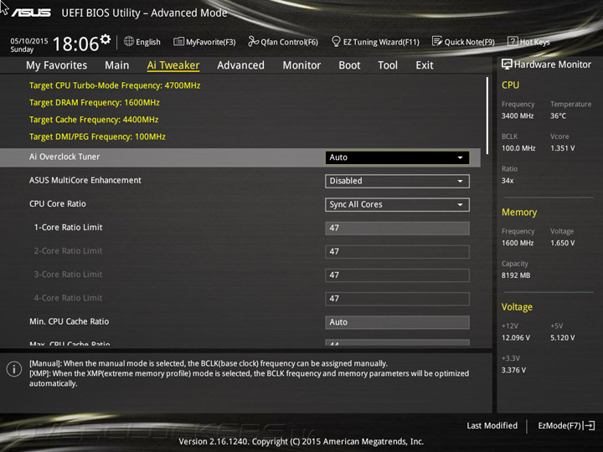Viewport: 603px width, 452px height.
Task: Click the 18:06 clock display
Action: (x=75, y=44)
